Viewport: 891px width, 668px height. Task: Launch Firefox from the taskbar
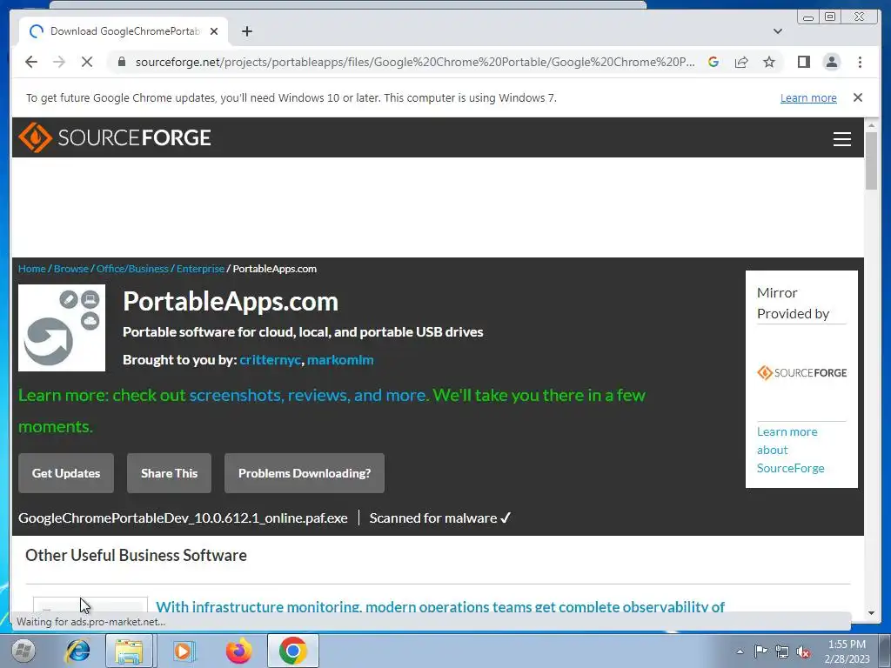238,651
